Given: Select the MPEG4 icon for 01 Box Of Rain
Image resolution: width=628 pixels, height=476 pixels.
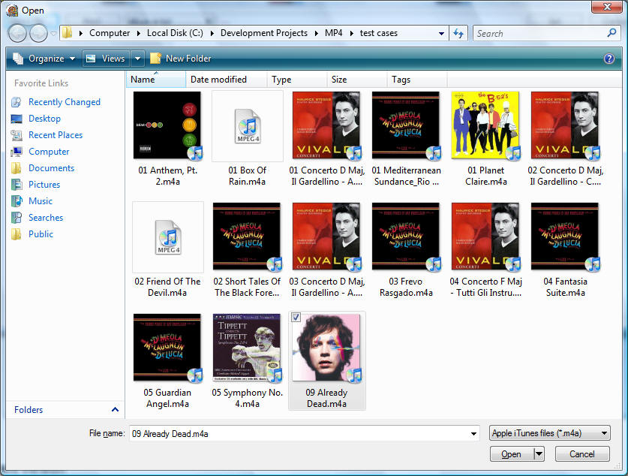Looking at the screenshot, I should 248,126.
